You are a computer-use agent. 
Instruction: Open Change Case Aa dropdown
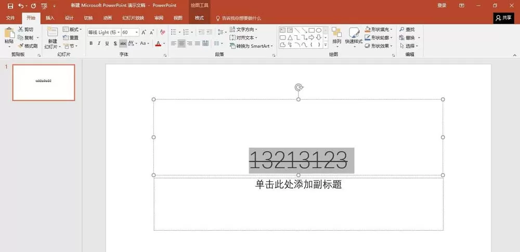[x=145, y=44]
